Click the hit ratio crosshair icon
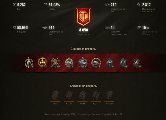Image resolution: width=166 pixels, height=120 pixels. [14, 28]
